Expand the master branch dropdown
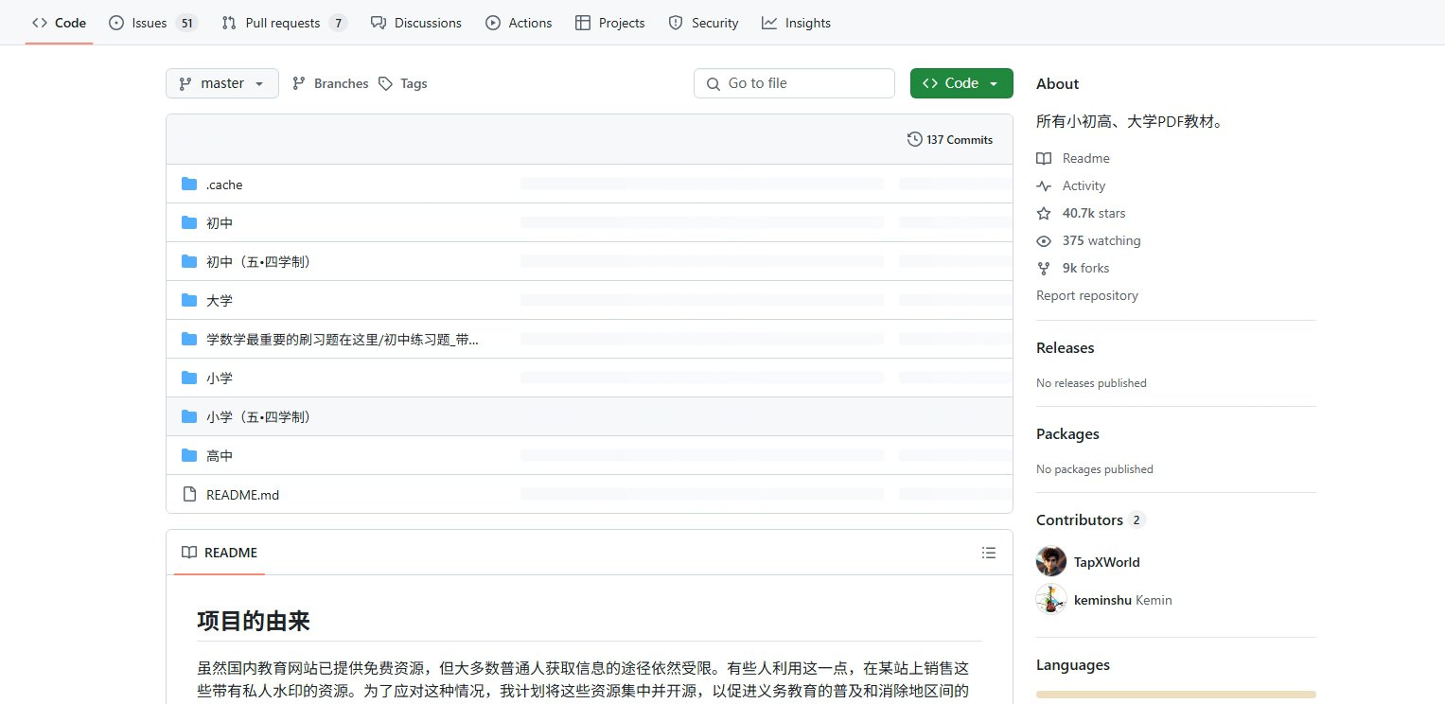 222,83
